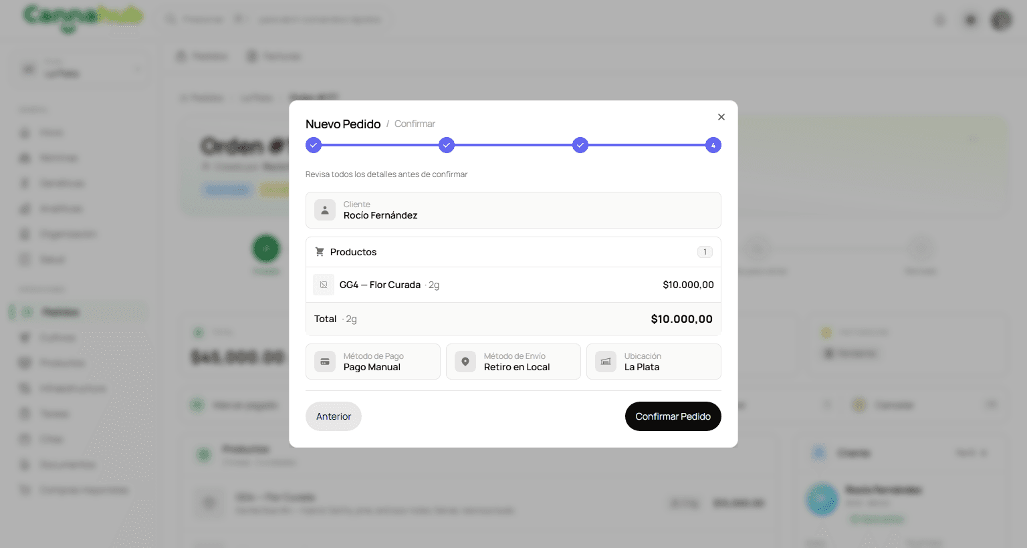Click the GG4 product image placeholder icon
The image size is (1027, 548).
[324, 285]
